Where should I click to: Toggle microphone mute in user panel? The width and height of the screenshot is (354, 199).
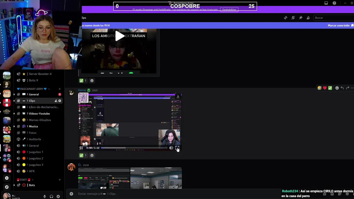tap(45, 197)
